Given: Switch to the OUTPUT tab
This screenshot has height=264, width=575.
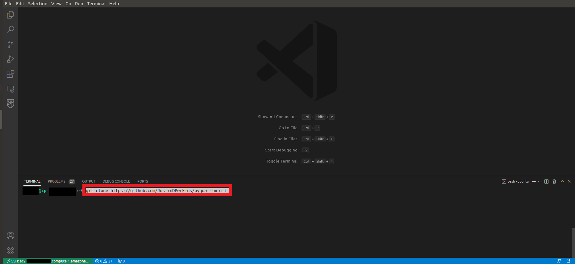Looking at the screenshot, I should (89, 181).
